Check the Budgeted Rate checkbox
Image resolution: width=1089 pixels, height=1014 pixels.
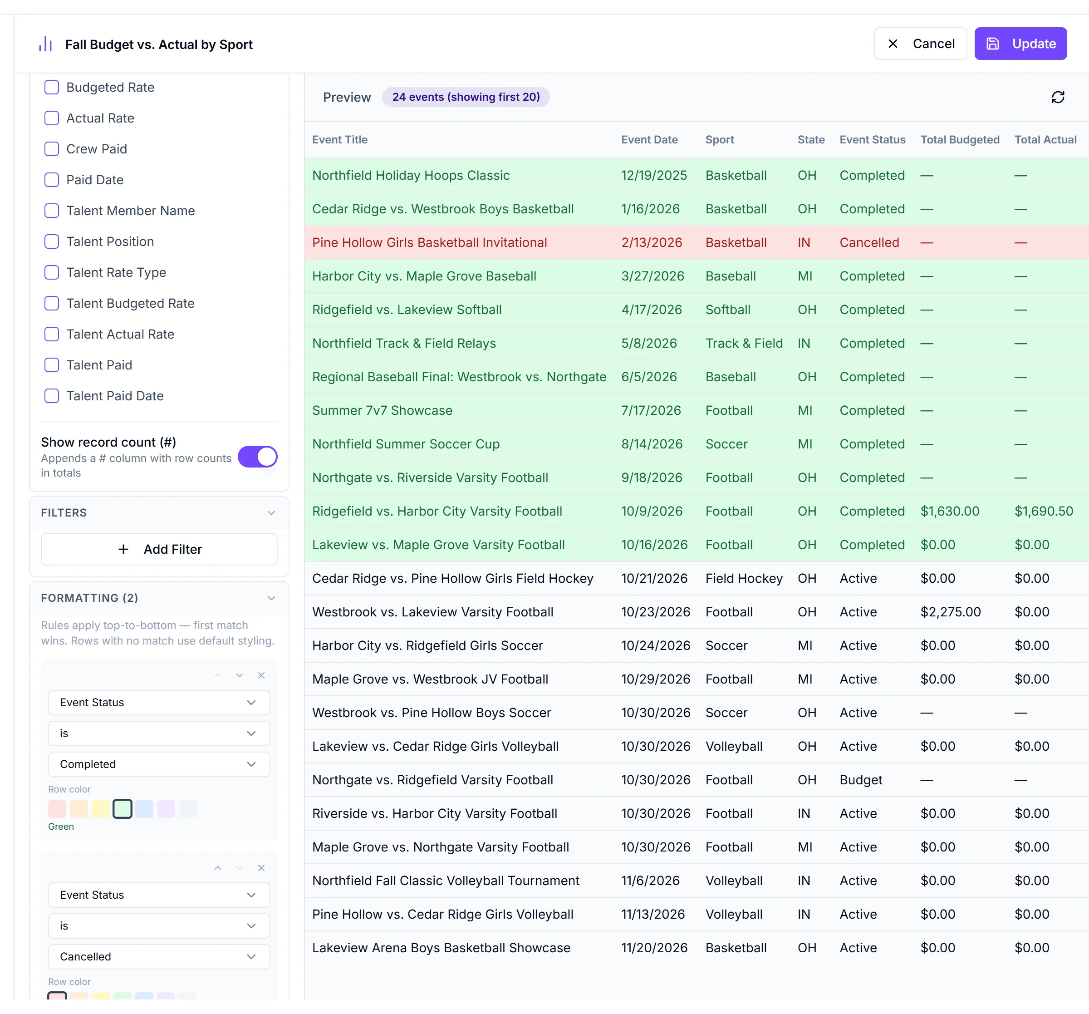click(51, 87)
